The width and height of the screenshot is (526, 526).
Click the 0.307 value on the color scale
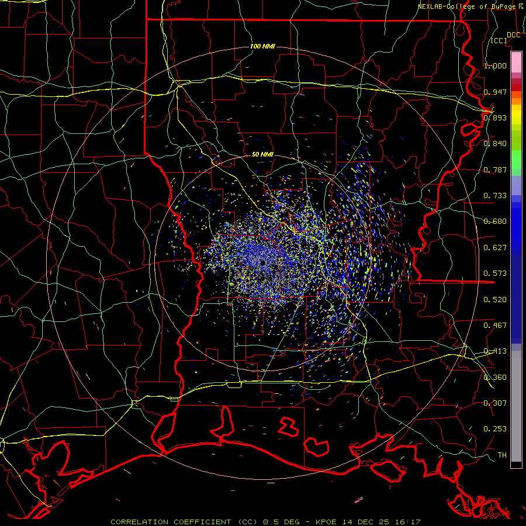[495, 403]
